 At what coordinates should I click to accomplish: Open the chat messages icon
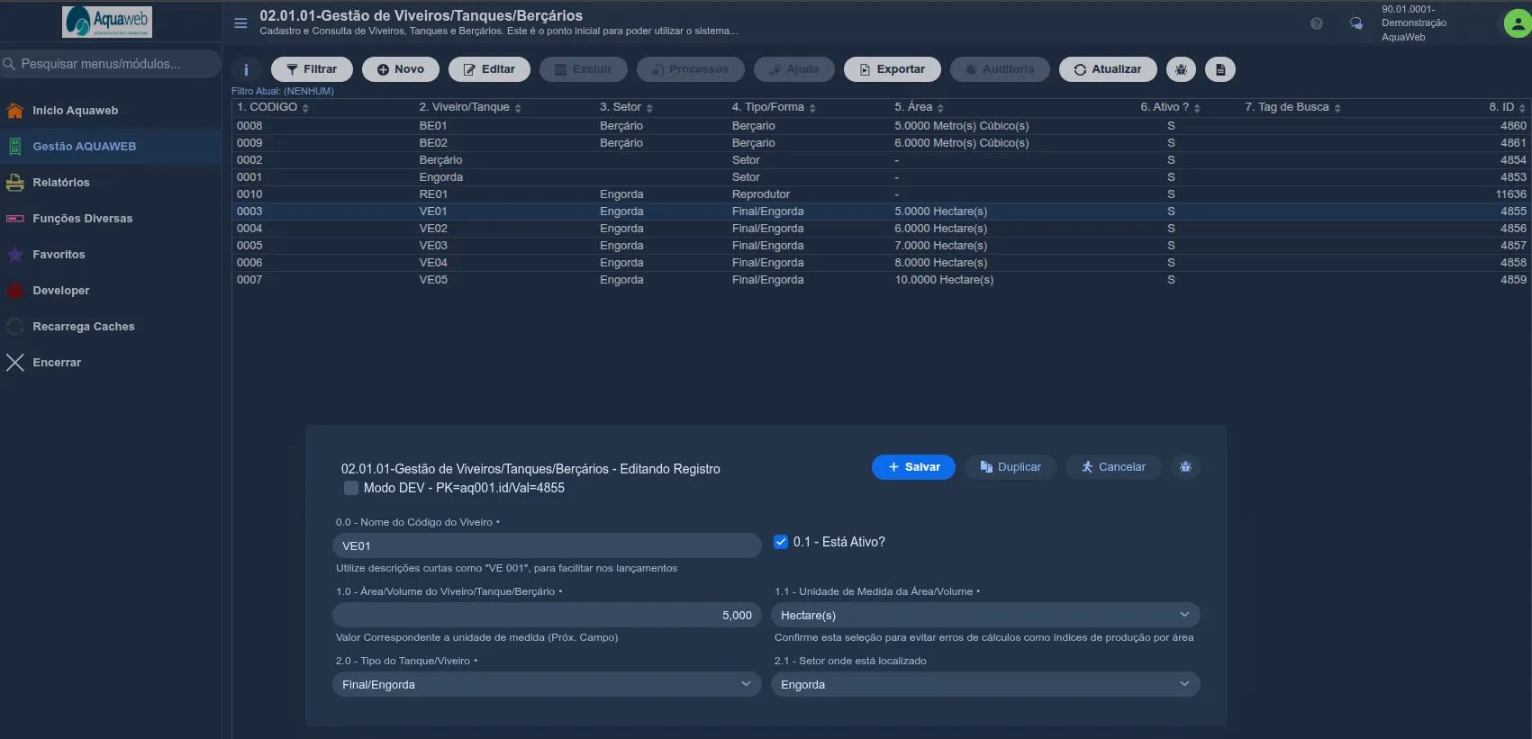click(x=1355, y=23)
